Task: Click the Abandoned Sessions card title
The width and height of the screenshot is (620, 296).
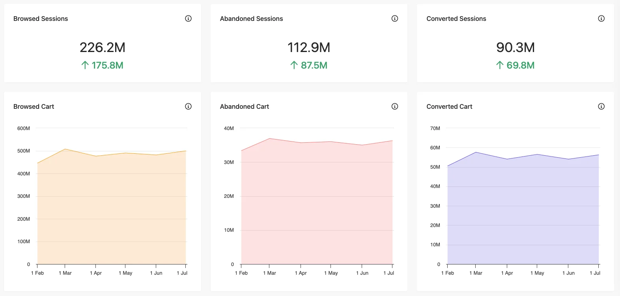Action: (x=251, y=19)
